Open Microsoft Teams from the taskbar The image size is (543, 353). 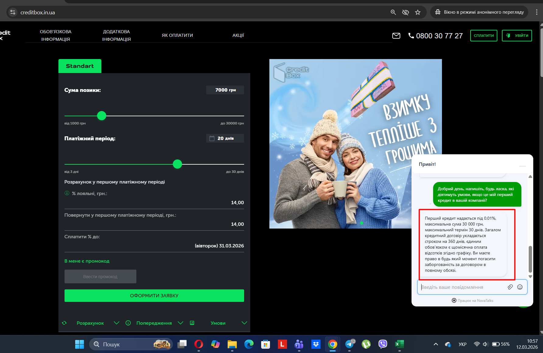tap(299, 344)
